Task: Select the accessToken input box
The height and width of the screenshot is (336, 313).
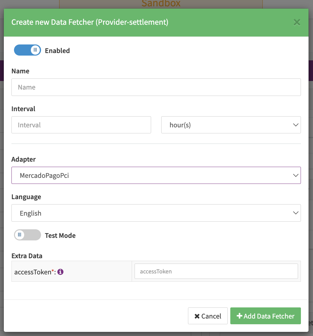Action: pyautogui.click(x=216, y=272)
